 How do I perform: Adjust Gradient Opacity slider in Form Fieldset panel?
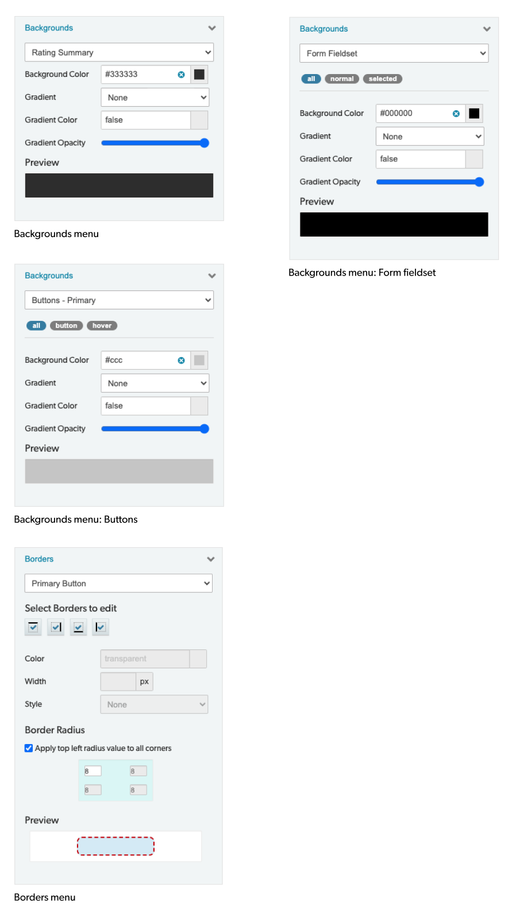tap(430, 182)
